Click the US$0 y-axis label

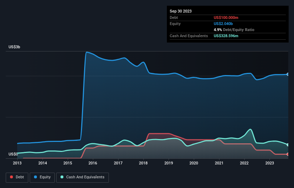pos(13,154)
